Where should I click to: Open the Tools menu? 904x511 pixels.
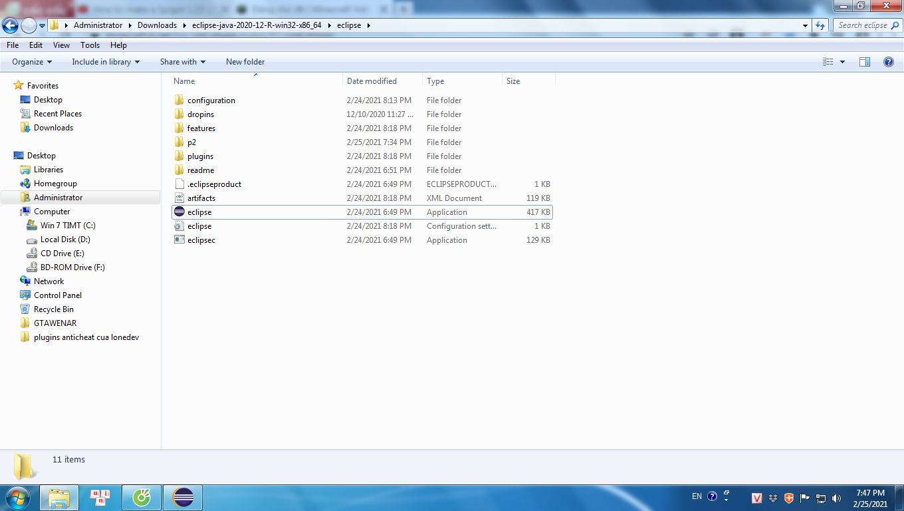tap(90, 45)
